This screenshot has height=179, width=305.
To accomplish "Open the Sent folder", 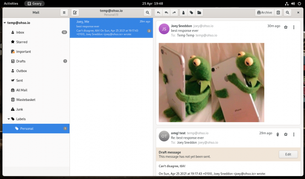I will point(36,81).
